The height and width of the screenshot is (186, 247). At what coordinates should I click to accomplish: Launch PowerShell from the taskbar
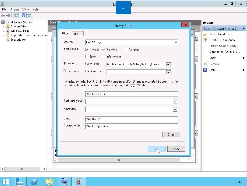[34, 182]
